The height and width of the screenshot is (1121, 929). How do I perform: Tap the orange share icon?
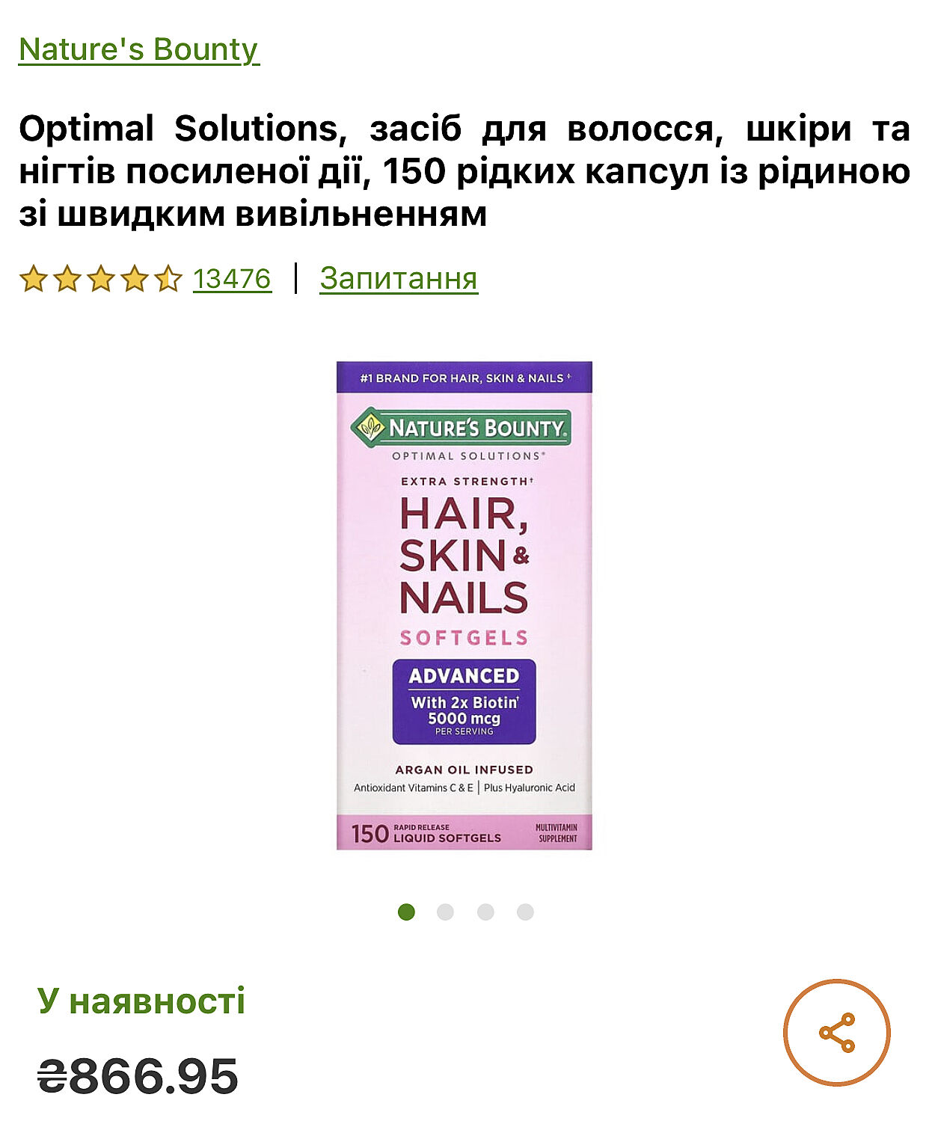pyautogui.click(x=836, y=1033)
